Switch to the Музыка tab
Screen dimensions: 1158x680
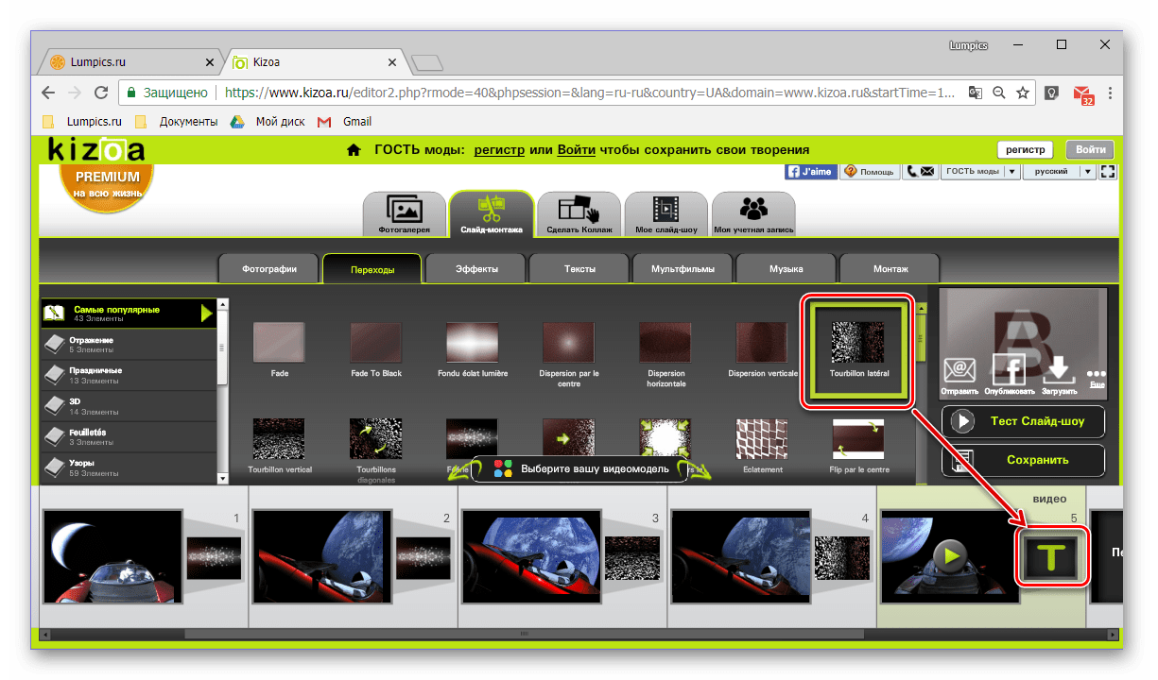(786, 268)
